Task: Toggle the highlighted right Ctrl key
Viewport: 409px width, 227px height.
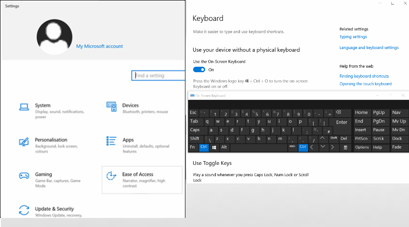Action: click(303, 148)
